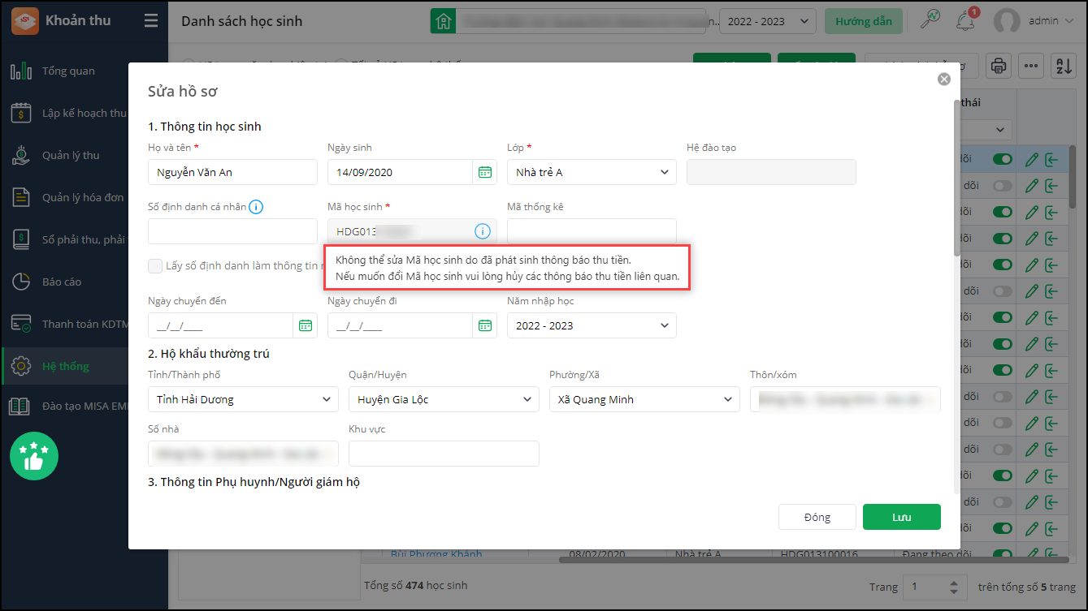
Task: Open the three-dots more options button
Action: point(1031,66)
